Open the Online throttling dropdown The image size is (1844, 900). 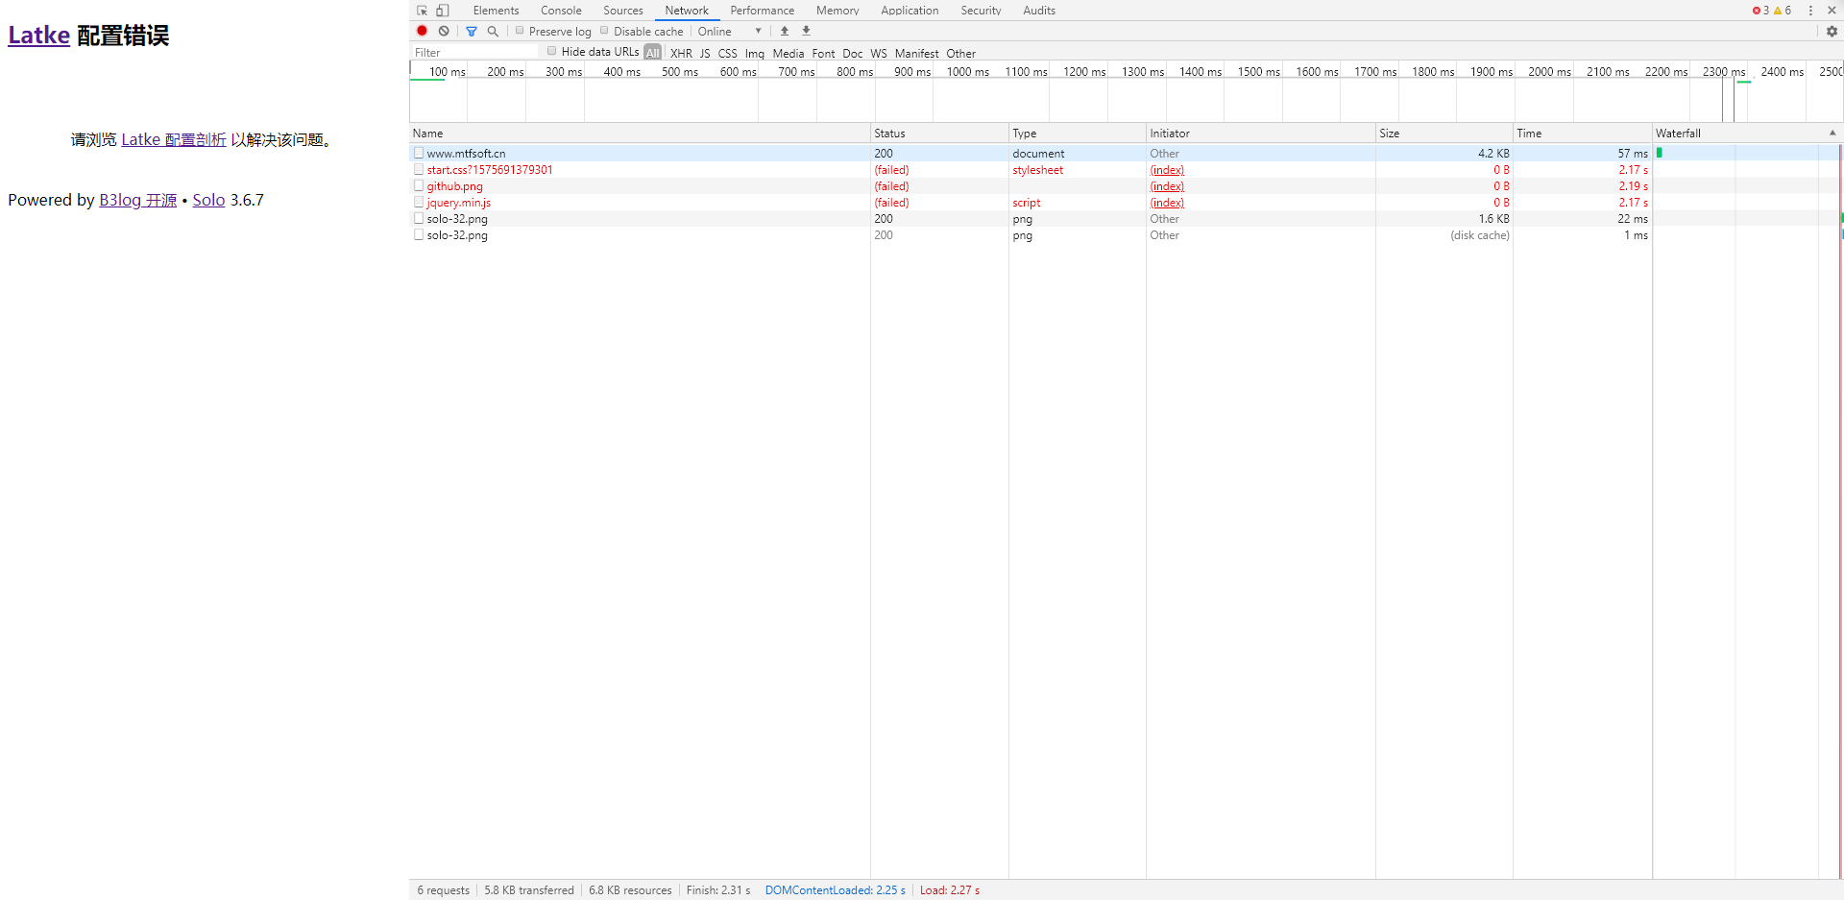(730, 31)
